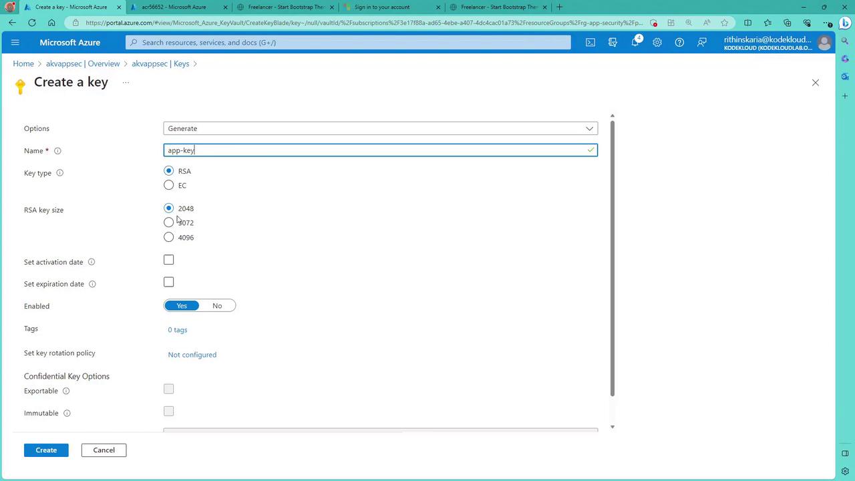This screenshot has width=855, height=481.
Task: Open browser Collections
Action: click(788, 23)
